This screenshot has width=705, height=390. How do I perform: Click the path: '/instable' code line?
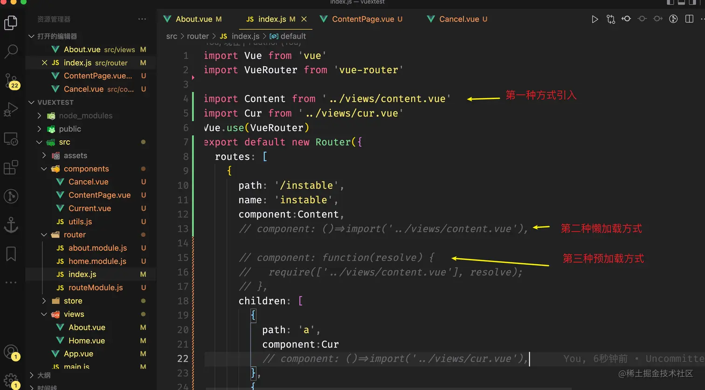click(291, 185)
